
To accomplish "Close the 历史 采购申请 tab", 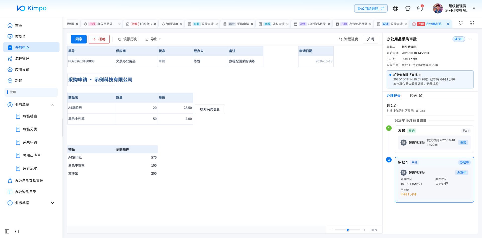I will [252, 24].
